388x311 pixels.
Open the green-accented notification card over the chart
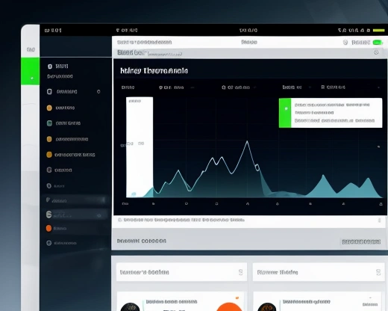tap(331, 113)
